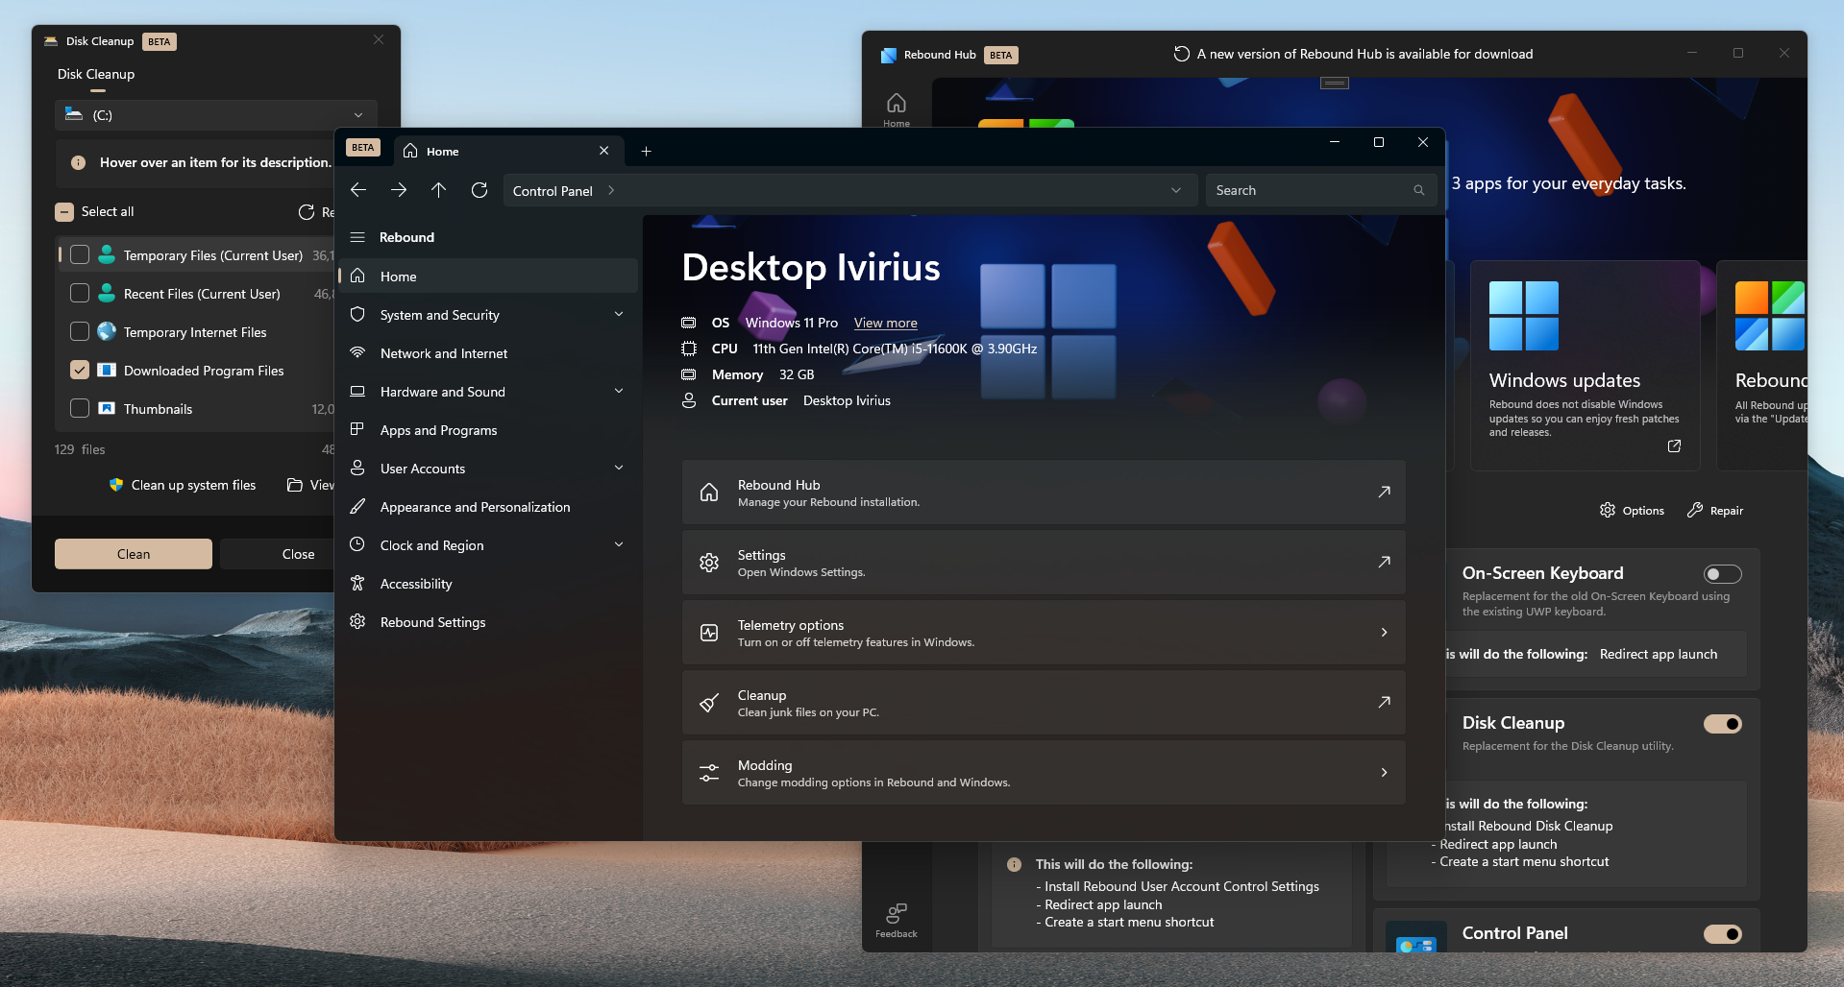Click the Rebound Hub launch arrow icon

(1384, 493)
